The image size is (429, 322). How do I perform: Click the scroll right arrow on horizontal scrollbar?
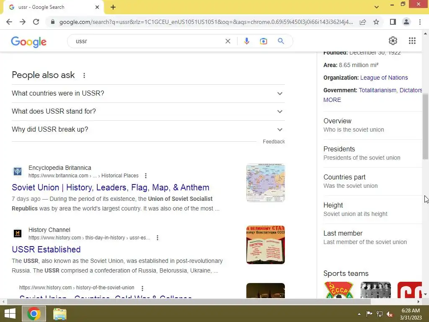click(x=419, y=301)
